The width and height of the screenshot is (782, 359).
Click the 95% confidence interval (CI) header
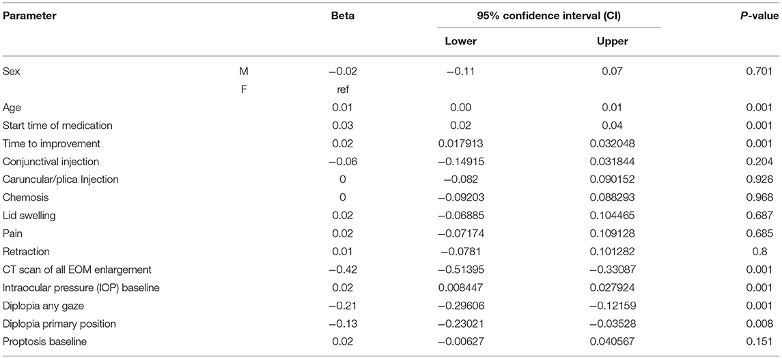pos(549,15)
